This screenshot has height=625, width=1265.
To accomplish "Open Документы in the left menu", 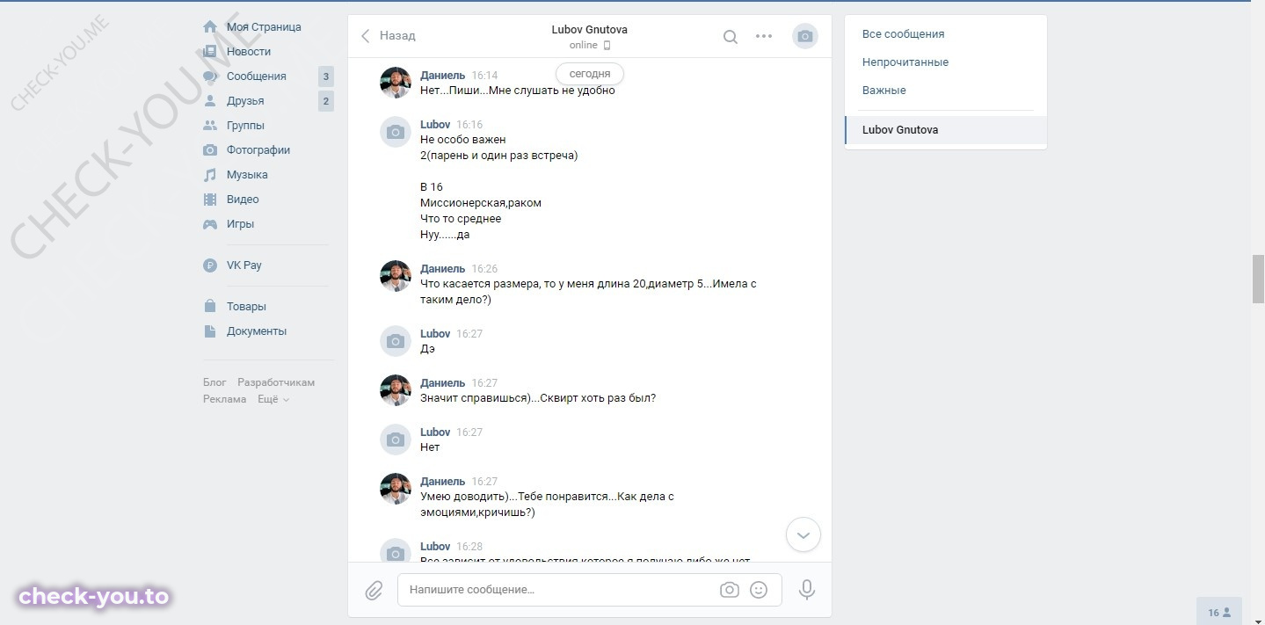I will point(257,331).
